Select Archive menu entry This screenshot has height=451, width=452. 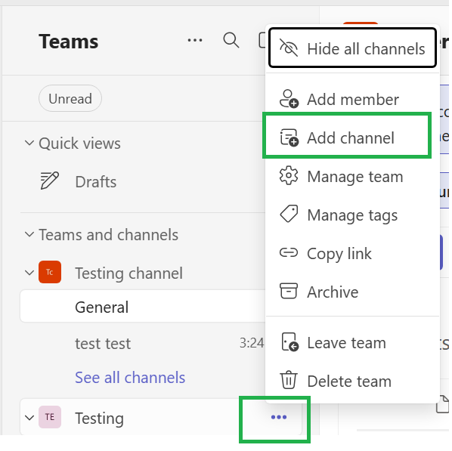352,292
